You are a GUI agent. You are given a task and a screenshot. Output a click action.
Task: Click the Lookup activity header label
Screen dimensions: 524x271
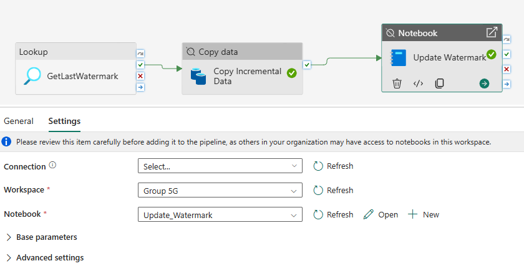34,52
